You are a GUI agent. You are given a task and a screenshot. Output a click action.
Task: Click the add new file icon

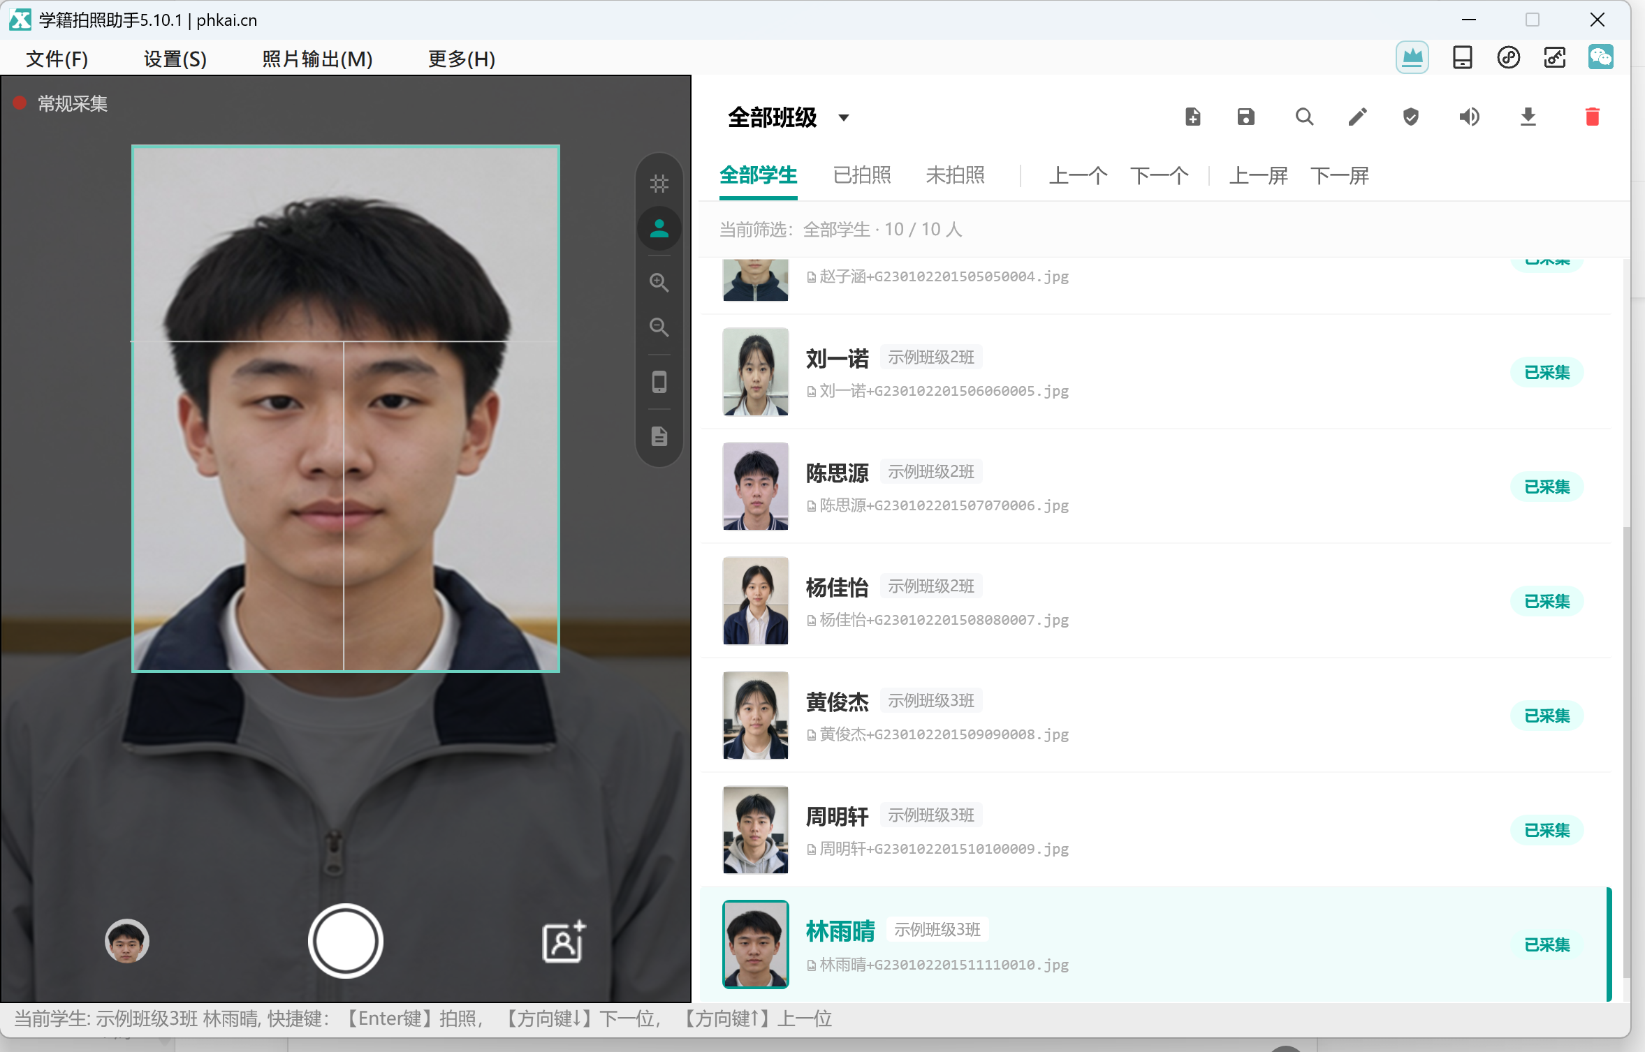pos(1193,117)
